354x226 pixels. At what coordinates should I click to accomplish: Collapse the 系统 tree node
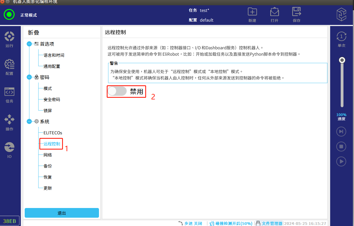pos(29,122)
